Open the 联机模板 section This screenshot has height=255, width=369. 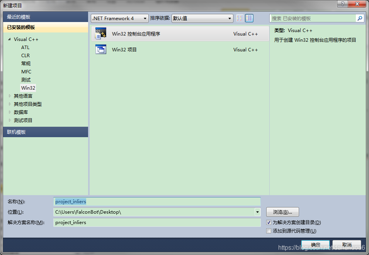coord(46,132)
